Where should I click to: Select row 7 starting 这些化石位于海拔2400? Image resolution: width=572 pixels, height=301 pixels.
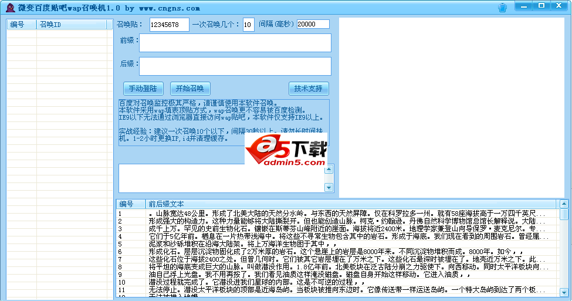[337, 259]
